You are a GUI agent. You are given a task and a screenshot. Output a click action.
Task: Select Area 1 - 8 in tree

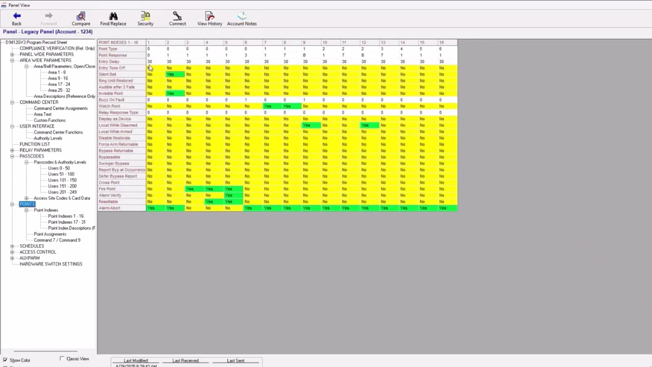coord(57,72)
